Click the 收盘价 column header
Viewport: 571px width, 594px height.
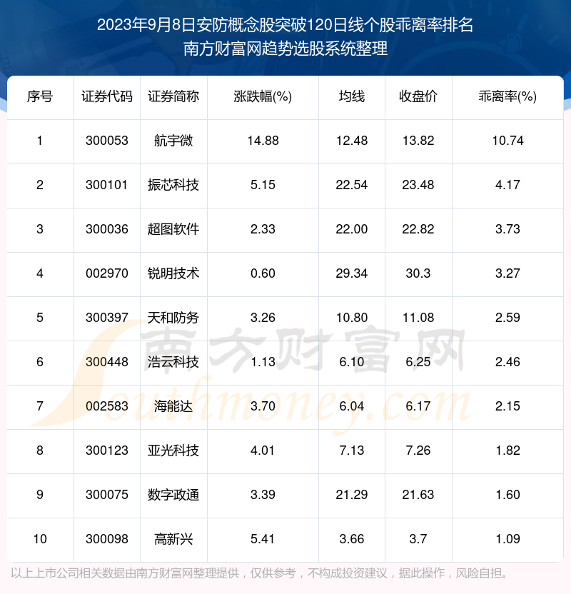pyautogui.click(x=418, y=96)
